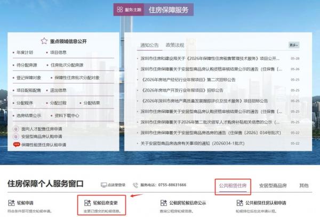Open the 项目配租配售 link
The width and height of the screenshot is (320, 217).
pyautogui.click(x=29, y=90)
